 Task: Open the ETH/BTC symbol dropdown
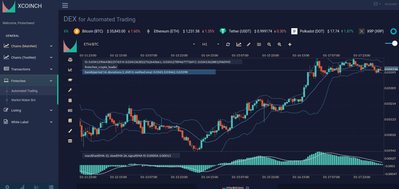139,44
